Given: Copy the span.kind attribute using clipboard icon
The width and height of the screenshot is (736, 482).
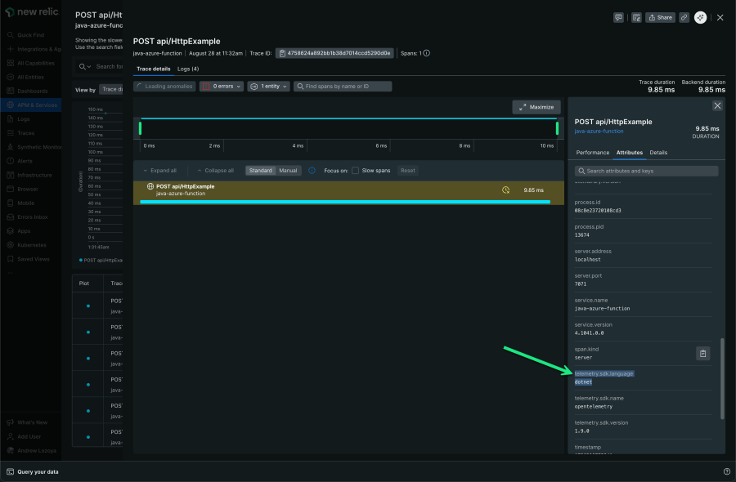Looking at the screenshot, I should click(x=702, y=353).
